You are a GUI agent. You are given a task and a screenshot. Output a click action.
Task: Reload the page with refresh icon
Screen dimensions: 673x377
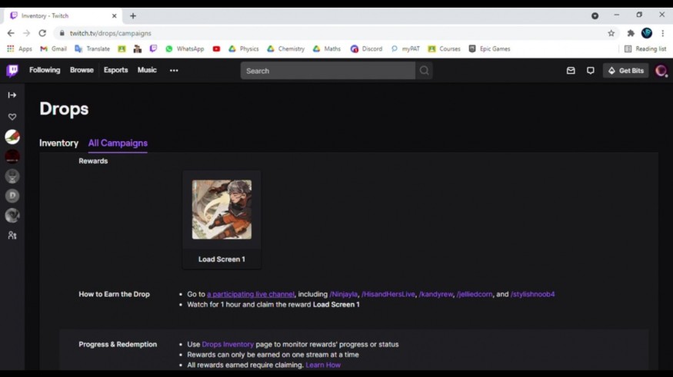coord(42,33)
